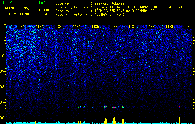Click time marker 1131
195x124 pixels.
point(21,27)
